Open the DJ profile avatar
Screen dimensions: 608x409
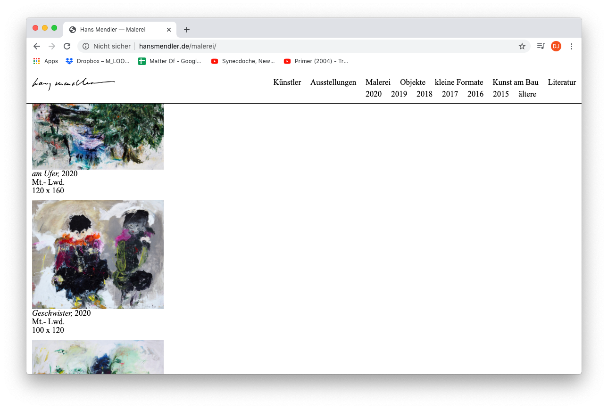point(556,46)
